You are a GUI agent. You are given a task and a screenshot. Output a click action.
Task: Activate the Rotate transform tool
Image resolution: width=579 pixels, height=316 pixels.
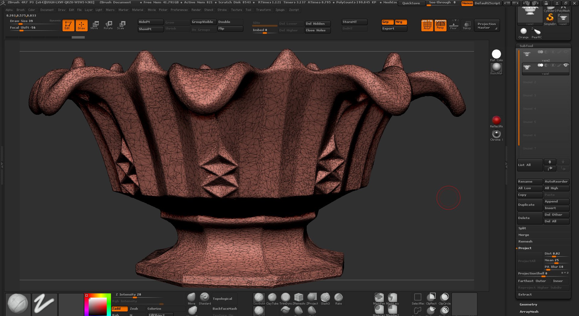tap(108, 25)
